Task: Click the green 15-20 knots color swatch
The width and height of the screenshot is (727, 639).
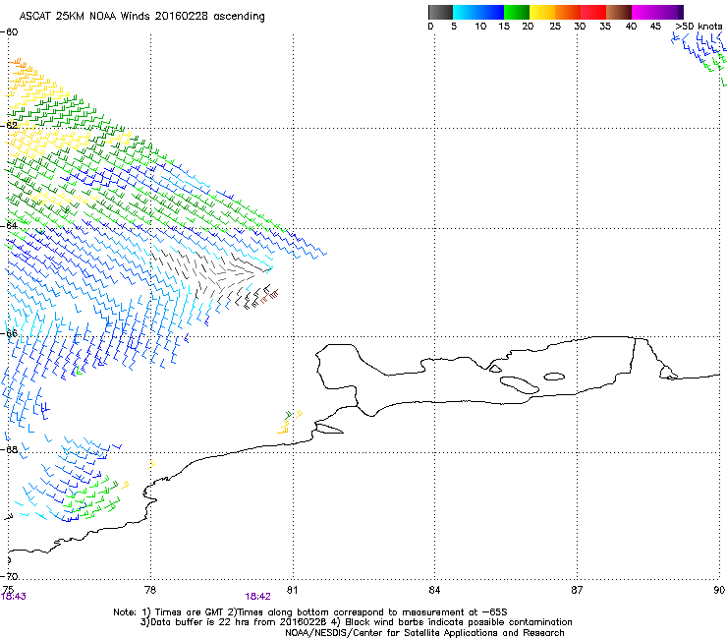Action: coord(517,12)
